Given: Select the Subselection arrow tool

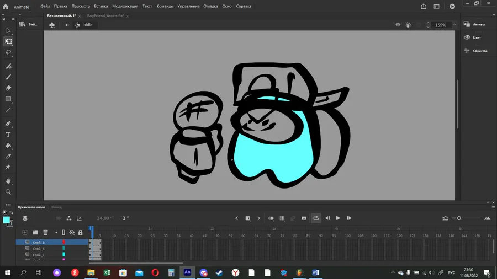Looking at the screenshot, I should coord(8,31).
